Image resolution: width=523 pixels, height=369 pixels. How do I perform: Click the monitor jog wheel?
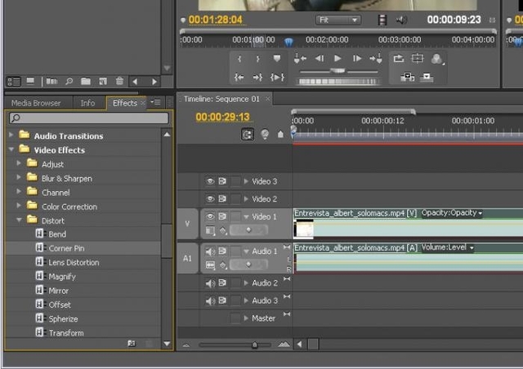click(x=337, y=82)
